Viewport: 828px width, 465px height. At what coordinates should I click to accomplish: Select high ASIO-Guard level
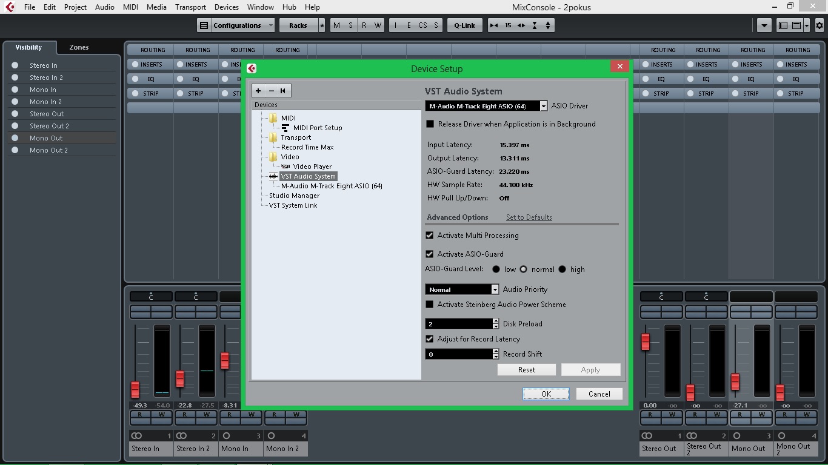coord(562,269)
